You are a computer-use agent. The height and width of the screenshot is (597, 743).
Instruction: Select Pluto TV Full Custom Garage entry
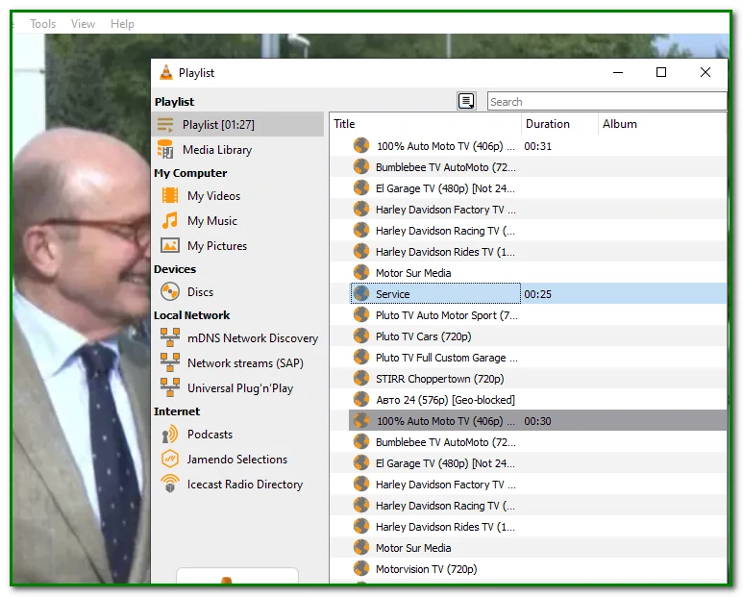tap(529, 358)
